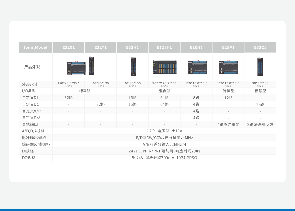
Task: Click the E32H1 column header
Action: pos(133,47)
